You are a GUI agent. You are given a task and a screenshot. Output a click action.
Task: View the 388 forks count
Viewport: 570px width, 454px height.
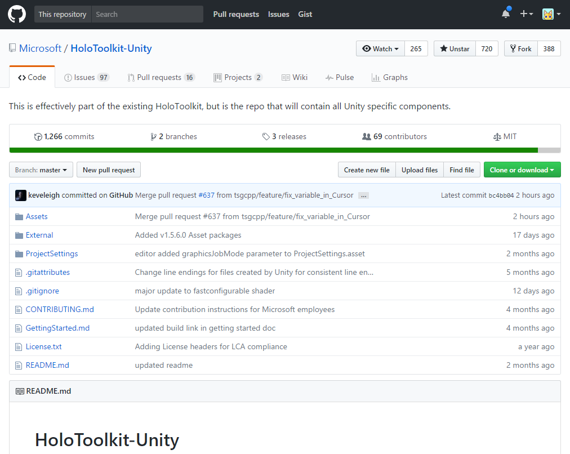(549, 48)
